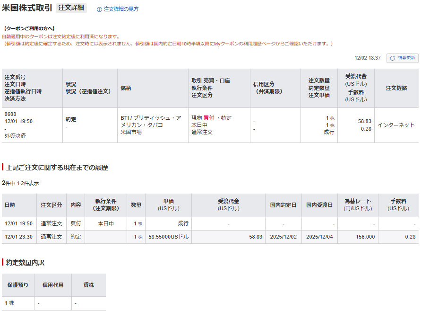This screenshot has height=311, width=421.
Task: Click the 為替レート column header
Action: click(357, 205)
